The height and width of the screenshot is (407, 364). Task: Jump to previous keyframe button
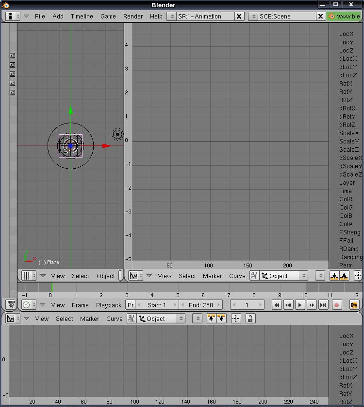pos(288,305)
